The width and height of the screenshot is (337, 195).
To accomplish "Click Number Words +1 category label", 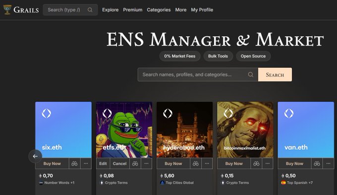I will point(59,183).
